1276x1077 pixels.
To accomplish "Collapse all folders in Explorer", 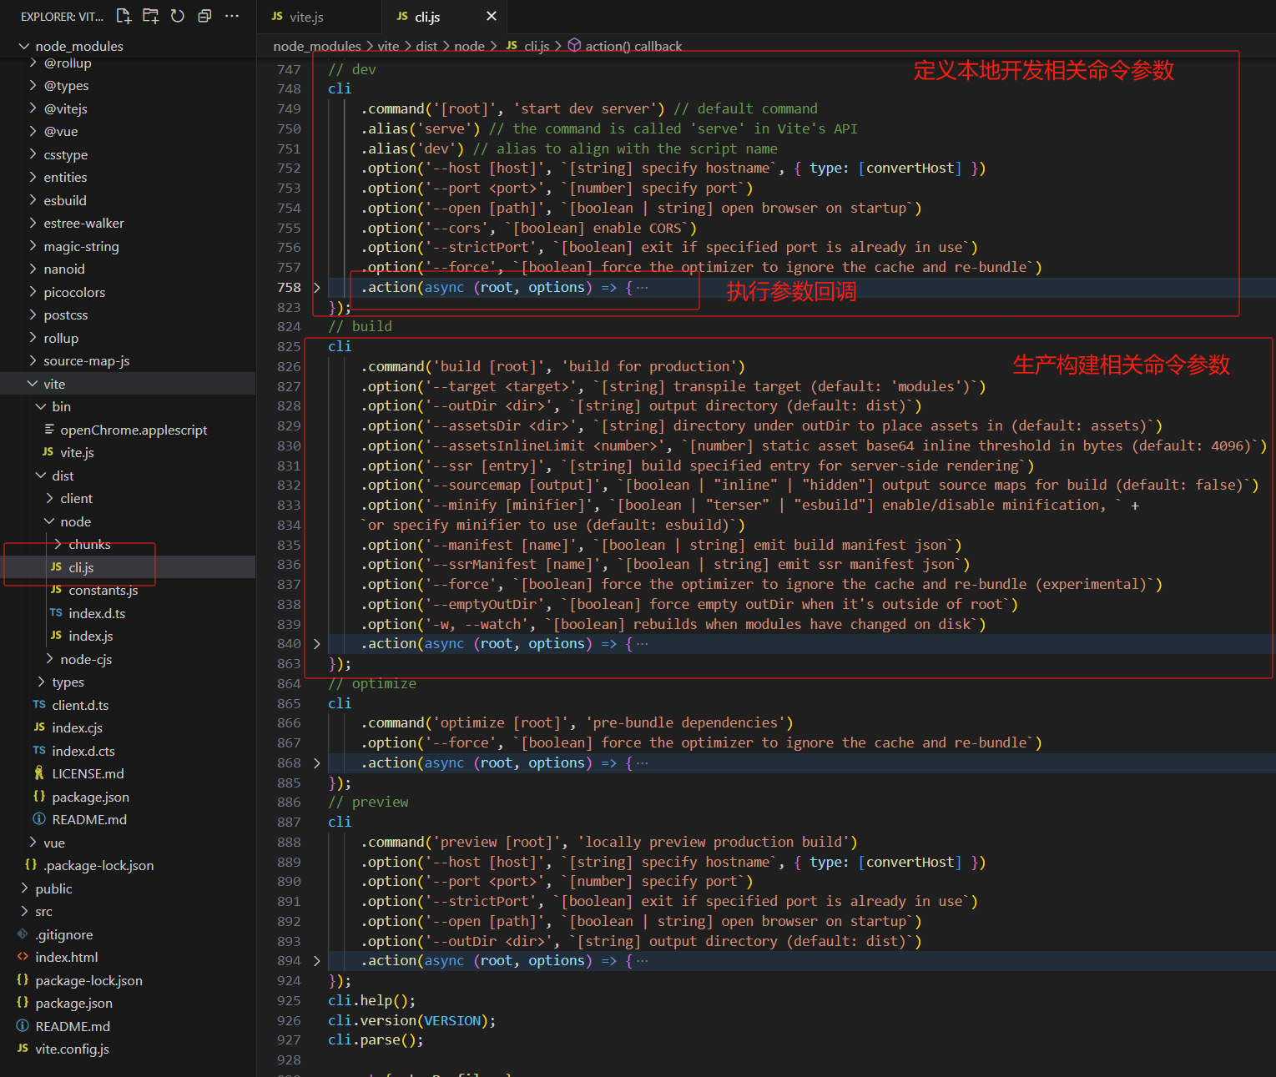I will pyautogui.click(x=204, y=16).
